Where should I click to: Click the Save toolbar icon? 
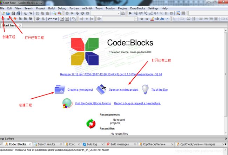(13, 13)
